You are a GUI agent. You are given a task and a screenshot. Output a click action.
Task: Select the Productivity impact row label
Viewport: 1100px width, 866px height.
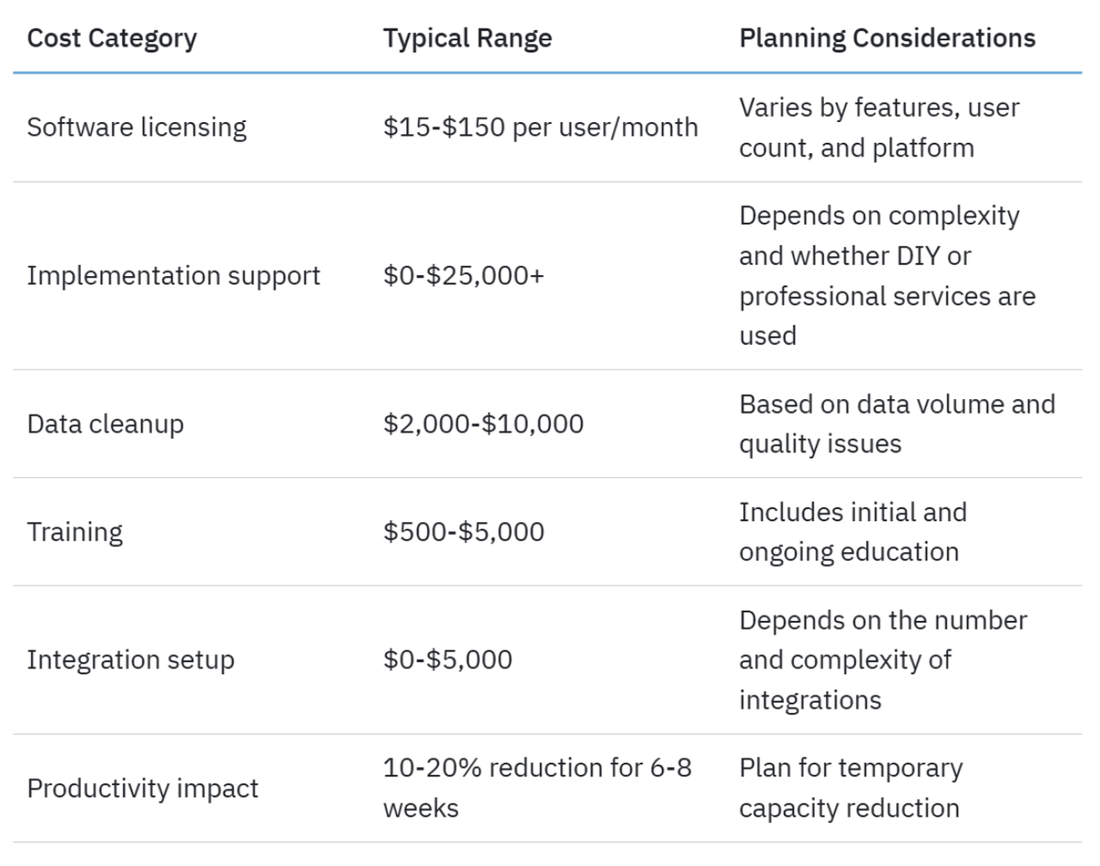[x=142, y=789]
